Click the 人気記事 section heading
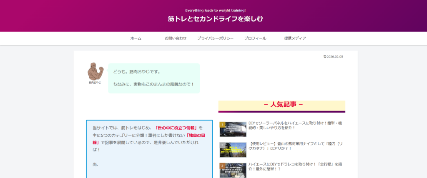The image size is (427, 178). pyautogui.click(x=282, y=105)
